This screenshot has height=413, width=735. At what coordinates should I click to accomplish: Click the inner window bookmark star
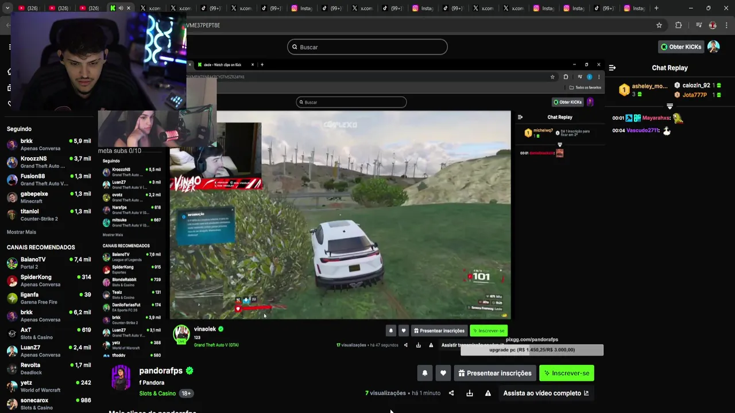pos(552,77)
